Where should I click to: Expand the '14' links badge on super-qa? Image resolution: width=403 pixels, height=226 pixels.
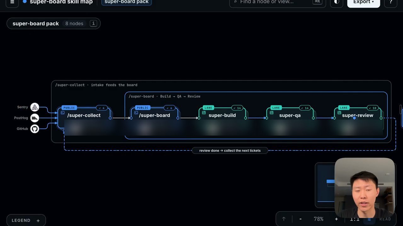[305, 108]
